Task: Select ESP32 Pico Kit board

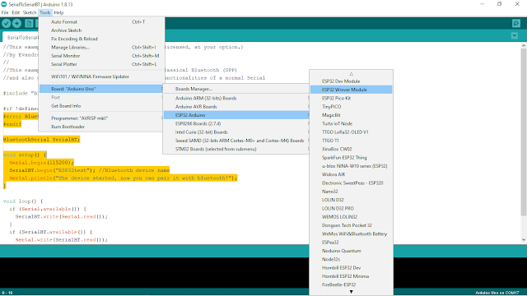Action: pos(352,98)
